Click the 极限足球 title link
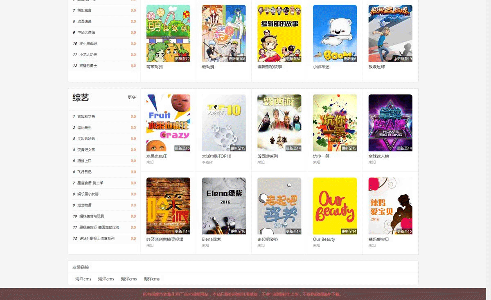Viewport: 491px width, 300px height. [377, 67]
